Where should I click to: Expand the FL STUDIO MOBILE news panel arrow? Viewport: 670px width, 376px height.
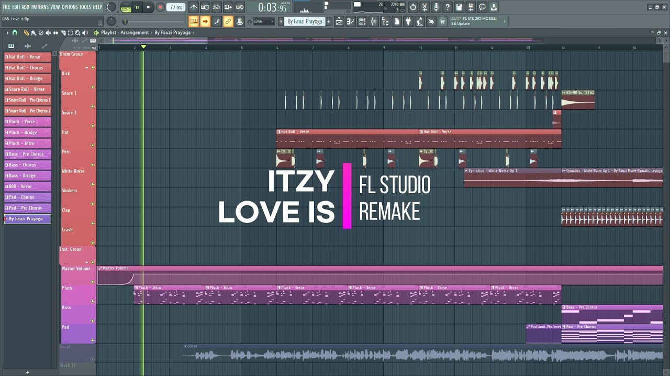coord(505,21)
